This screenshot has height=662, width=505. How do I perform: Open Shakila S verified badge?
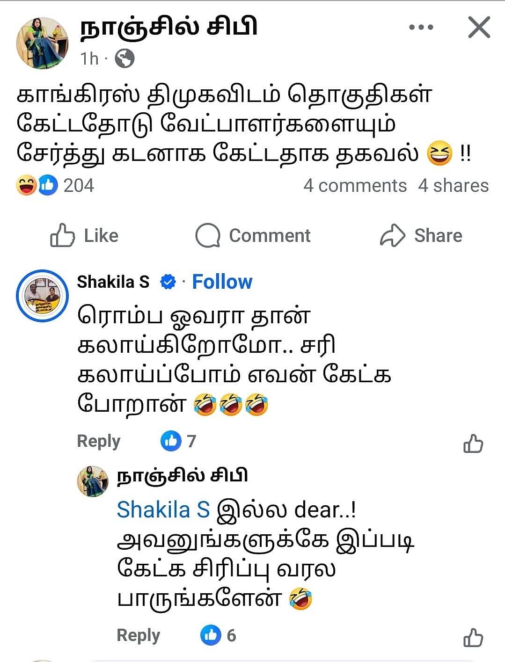[168, 282]
